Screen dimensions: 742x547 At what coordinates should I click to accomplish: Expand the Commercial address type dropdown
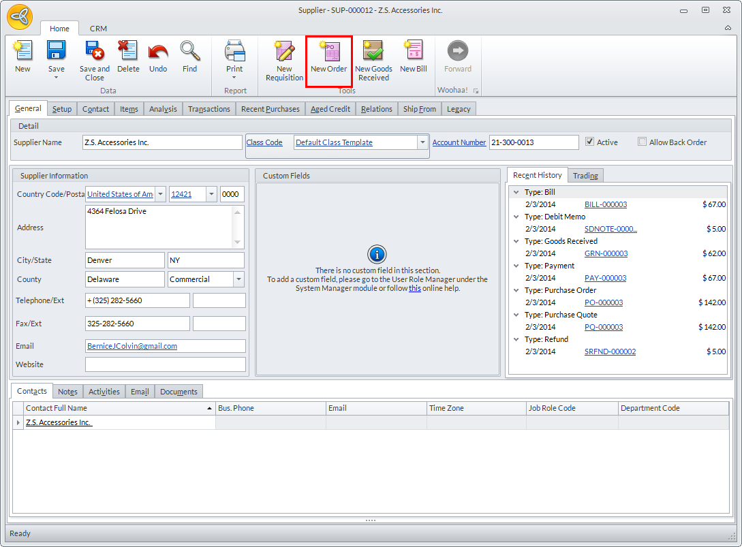(x=238, y=279)
